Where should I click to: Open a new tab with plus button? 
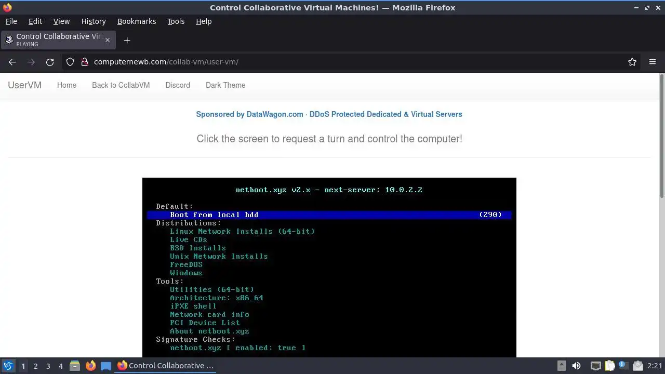point(127,40)
